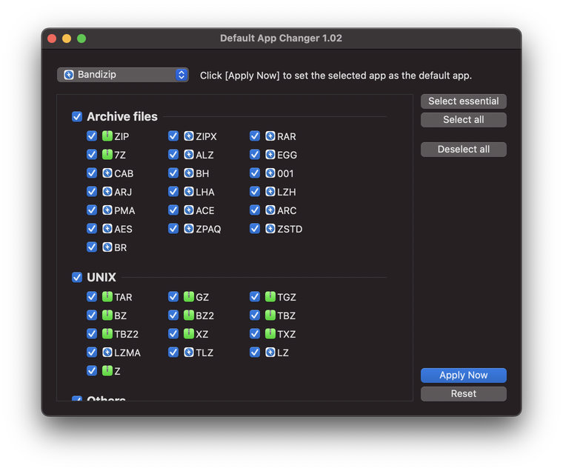Image resolution: width=563 pixels, height=471 pixels.
Task: Click the green archive icon next to ZIP
Action: click(x=107, y=136)
